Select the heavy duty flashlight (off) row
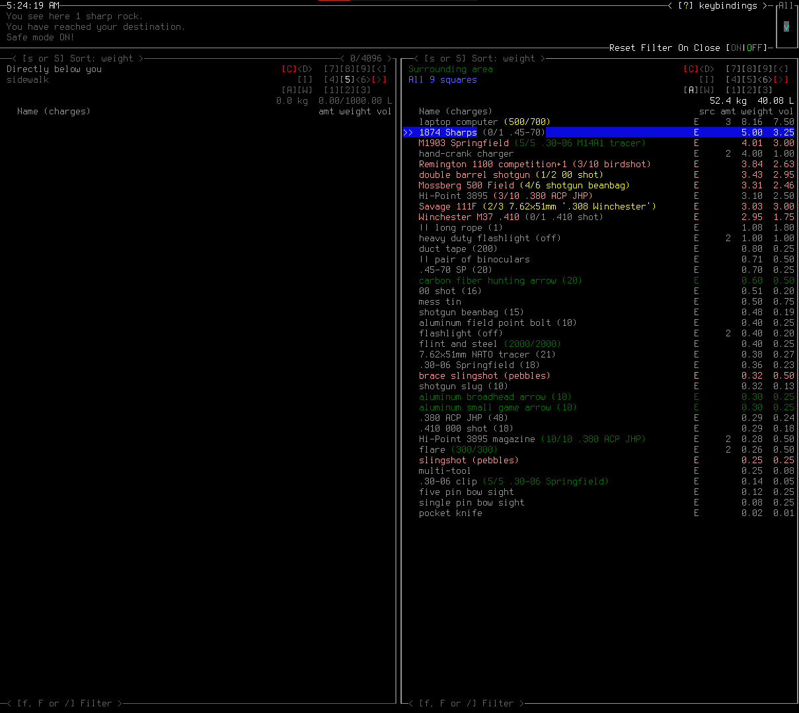The width and height of the screenshot is (799, 713). click(599, 238)
